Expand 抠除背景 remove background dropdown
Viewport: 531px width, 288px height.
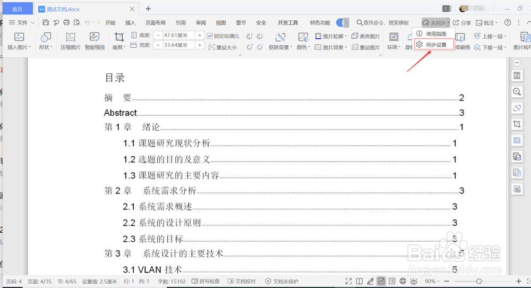click(291, 47)
